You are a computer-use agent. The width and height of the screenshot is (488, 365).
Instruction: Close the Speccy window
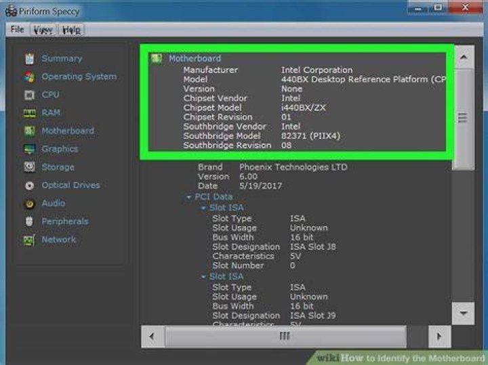coord(465,7)
